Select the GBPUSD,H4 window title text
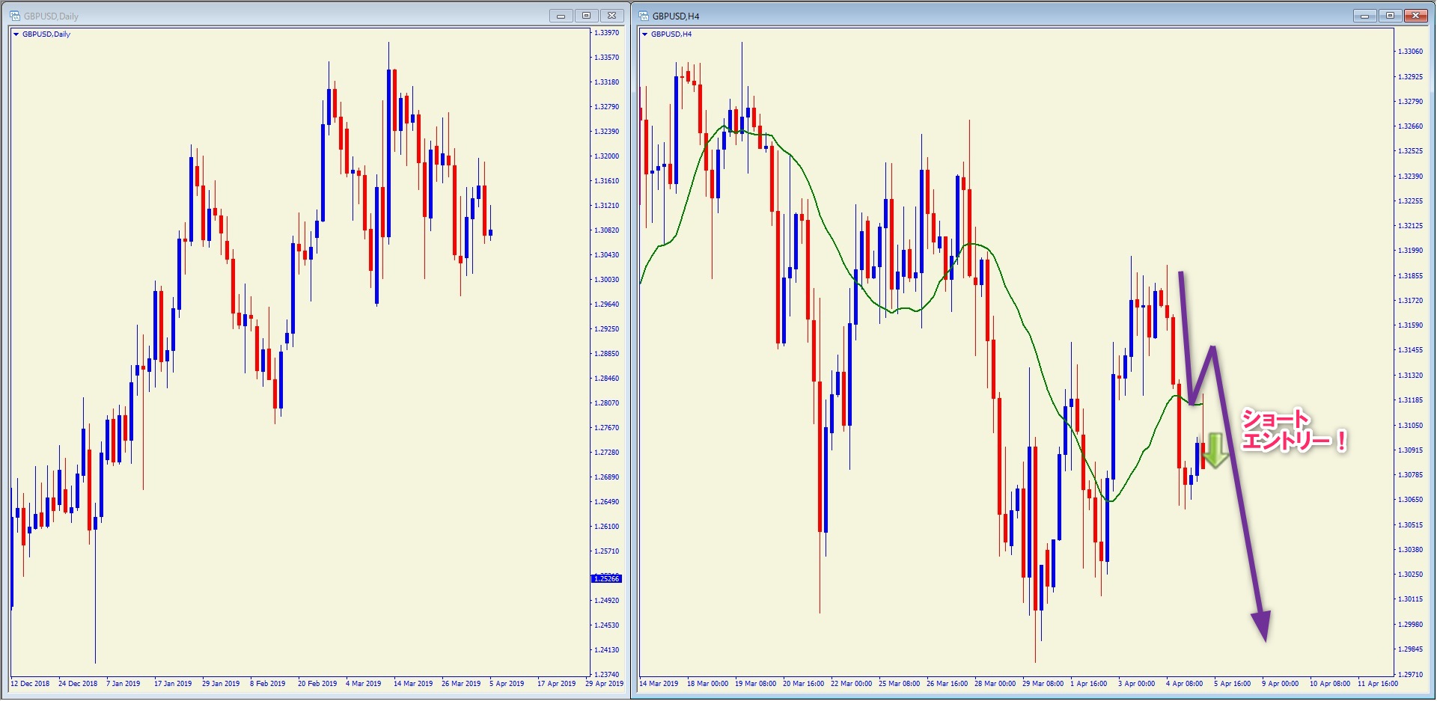The height and width of the screenshot is (701, 1437). [x=676, y=16]
